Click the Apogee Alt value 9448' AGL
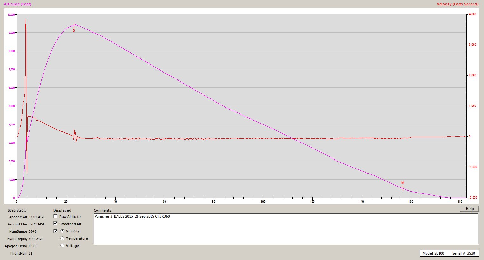The image size is (484, 260). click(x=37, y=217)
